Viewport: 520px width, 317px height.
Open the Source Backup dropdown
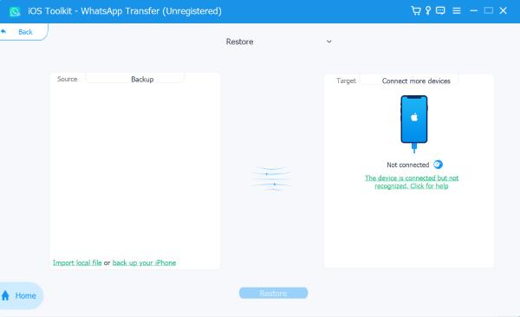[134, 80]
